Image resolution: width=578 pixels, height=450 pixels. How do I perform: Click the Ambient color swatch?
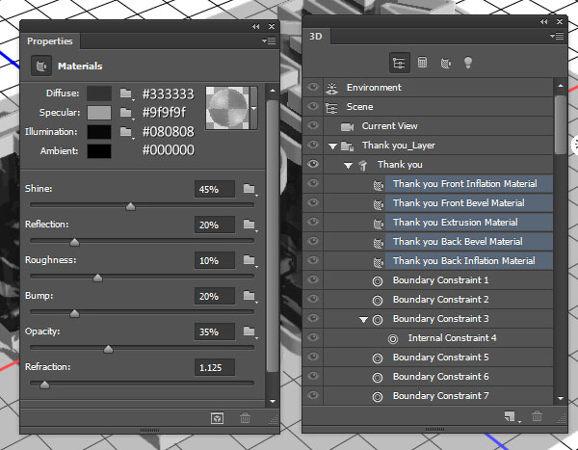(x=99, y=151)
